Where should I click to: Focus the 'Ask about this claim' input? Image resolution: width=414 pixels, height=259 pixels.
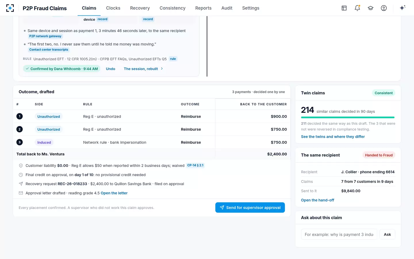click(339, 235)
